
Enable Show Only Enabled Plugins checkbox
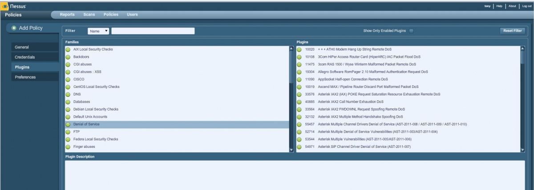pyautogui.click(x=411, y=31)
